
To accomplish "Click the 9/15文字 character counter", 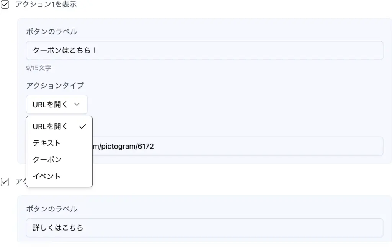I will [x=39, y=68].
